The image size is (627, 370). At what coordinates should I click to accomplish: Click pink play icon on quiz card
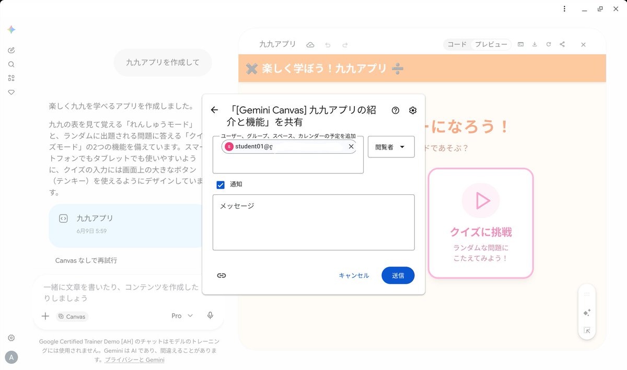pyautogui.click(x=481, y=201)
